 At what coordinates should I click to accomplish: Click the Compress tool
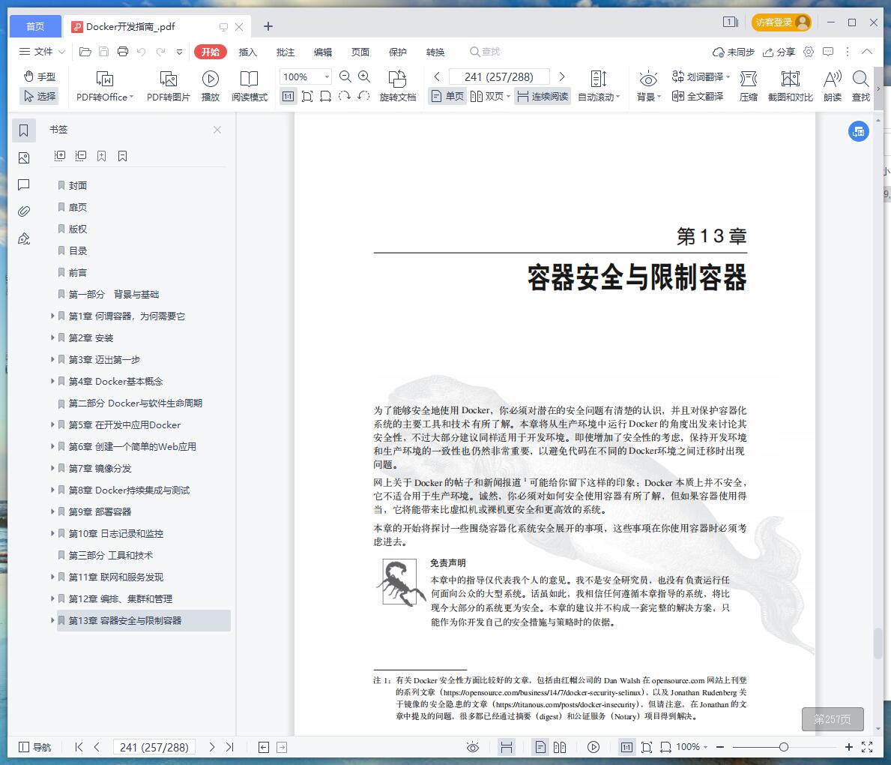[x=749, y=86]
